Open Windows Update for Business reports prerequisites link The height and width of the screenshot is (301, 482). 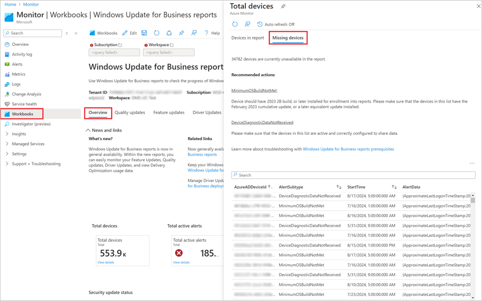[x=348, y=149]
